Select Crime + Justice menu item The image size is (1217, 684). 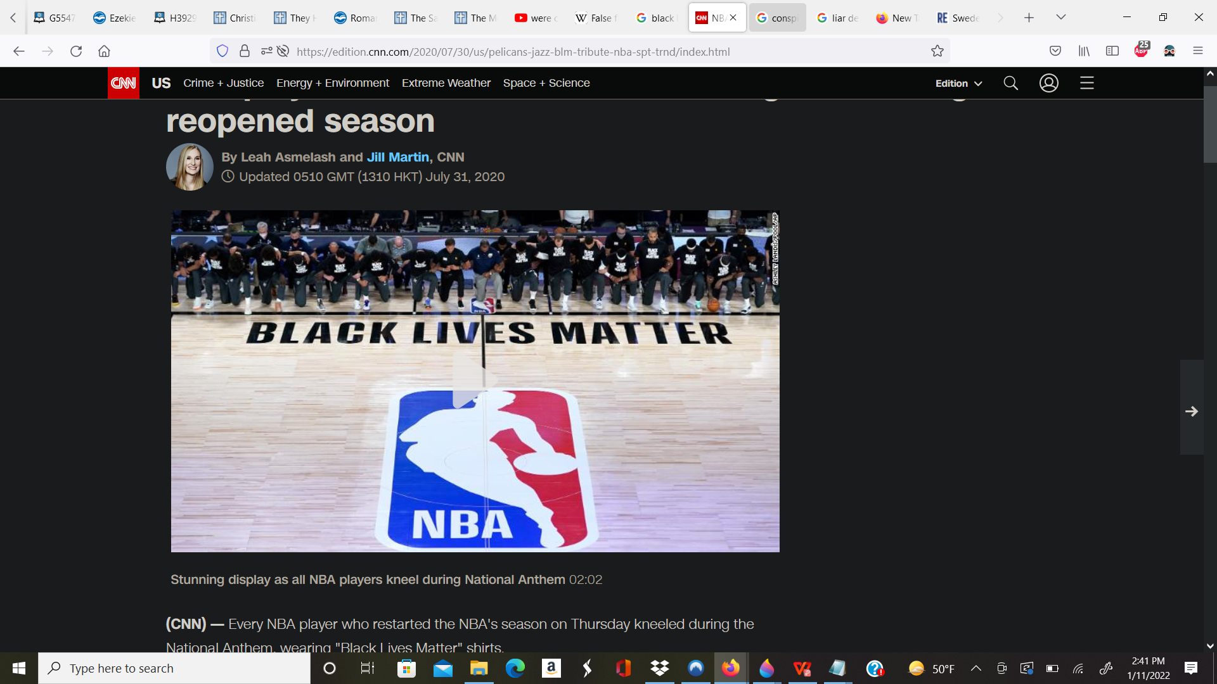click(223, 83)
